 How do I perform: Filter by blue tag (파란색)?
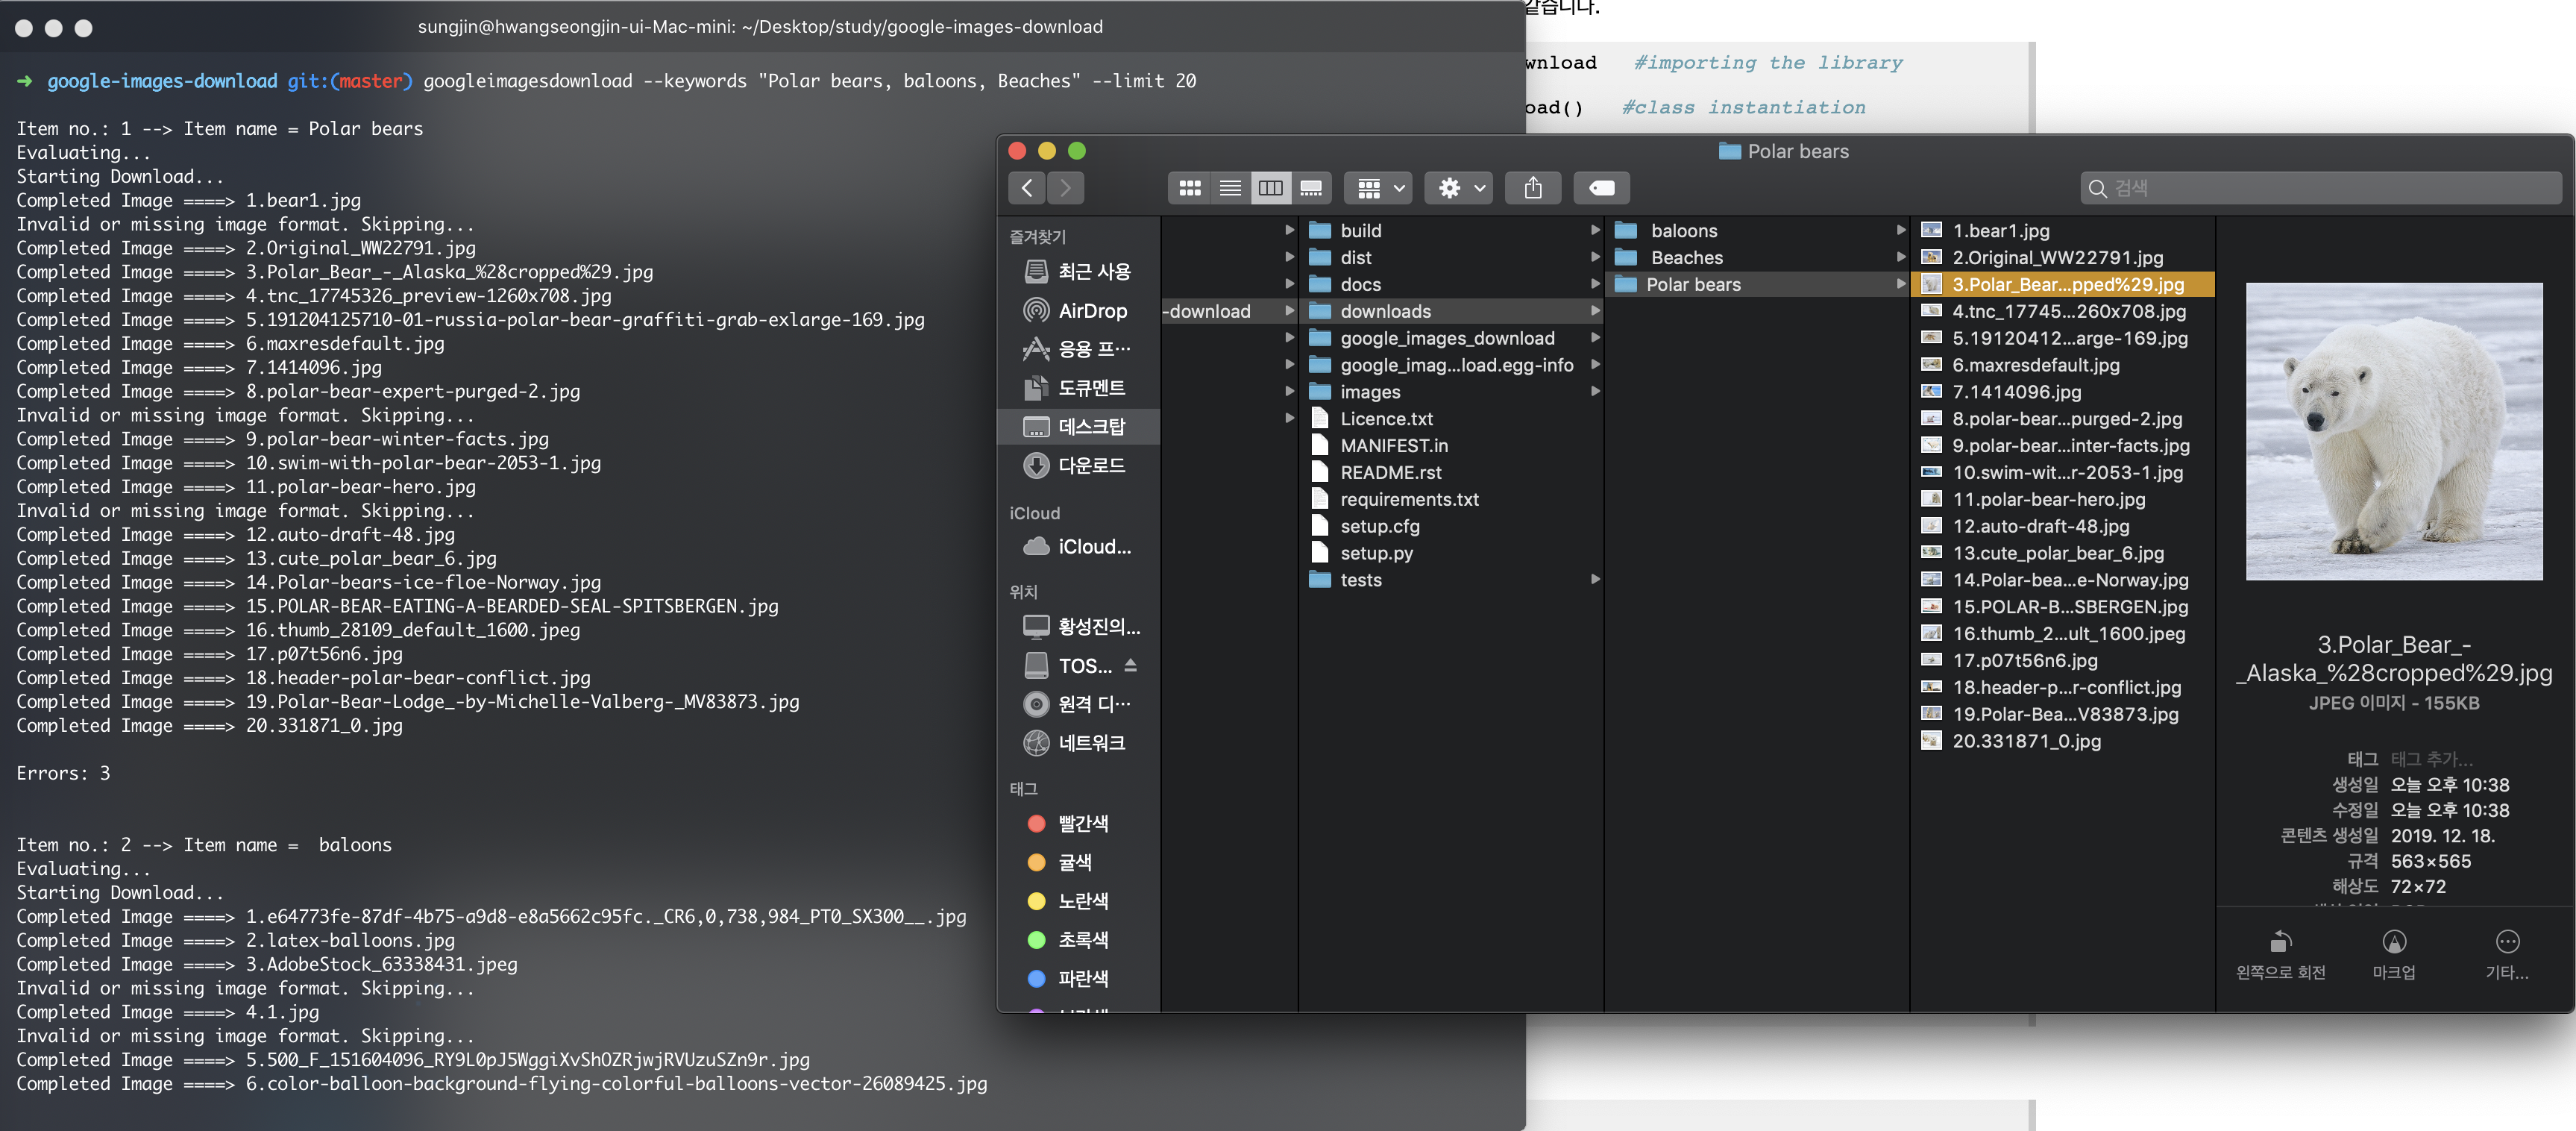click(x=1079, y=979)
